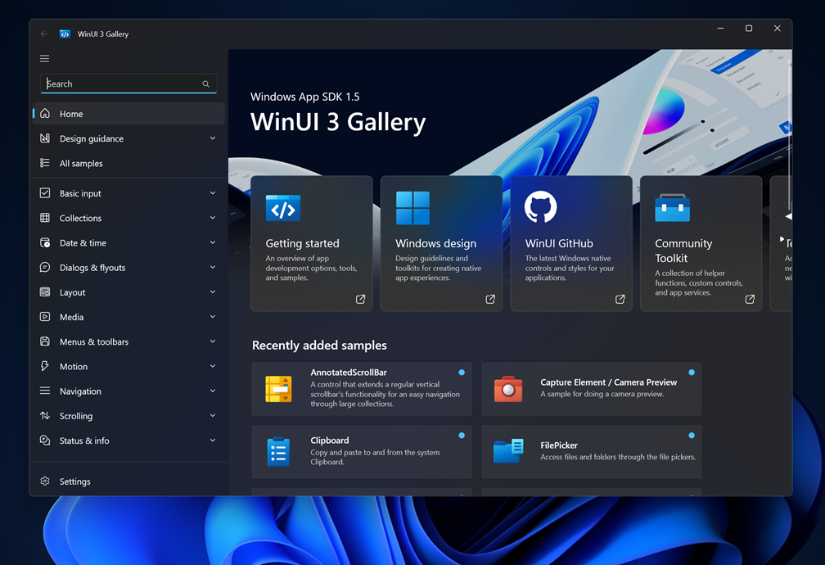Expand the Navigation chevron
The image size is (825, 565).
click(213, 391)
